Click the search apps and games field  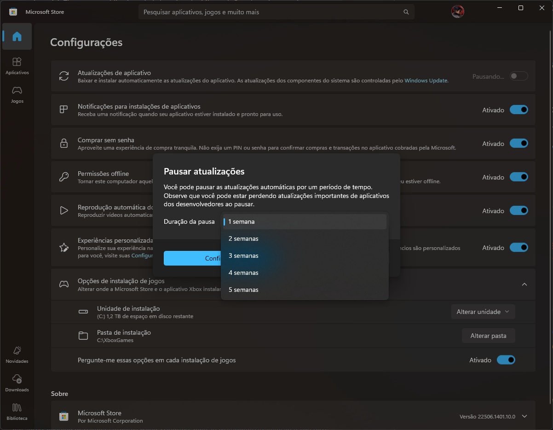click(x=276, y=12)
